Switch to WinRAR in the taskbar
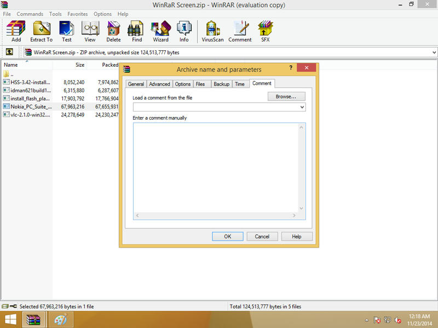This screenshot has width=438, height=328. point(33,320)
